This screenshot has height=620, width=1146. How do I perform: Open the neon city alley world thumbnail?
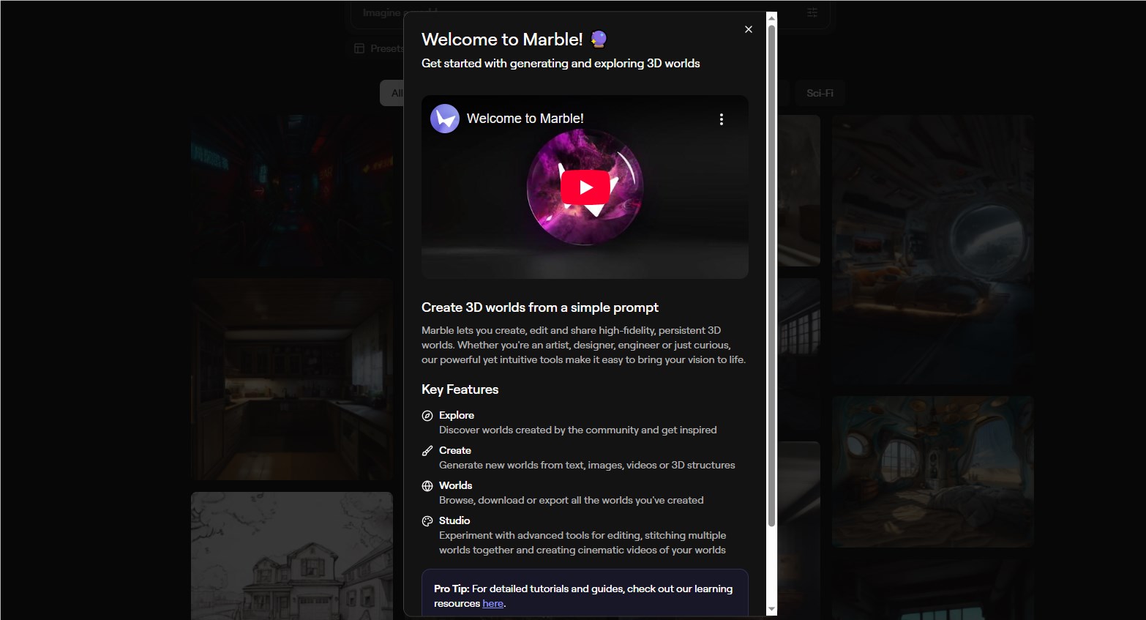pyautogui.click(x=291, y=194)
